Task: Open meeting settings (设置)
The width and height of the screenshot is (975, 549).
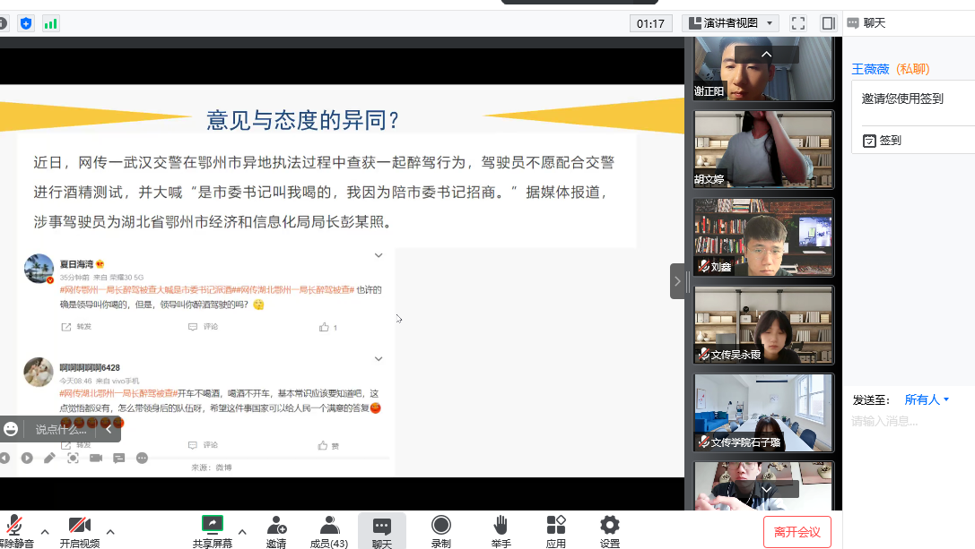Action: pos(610,530)
